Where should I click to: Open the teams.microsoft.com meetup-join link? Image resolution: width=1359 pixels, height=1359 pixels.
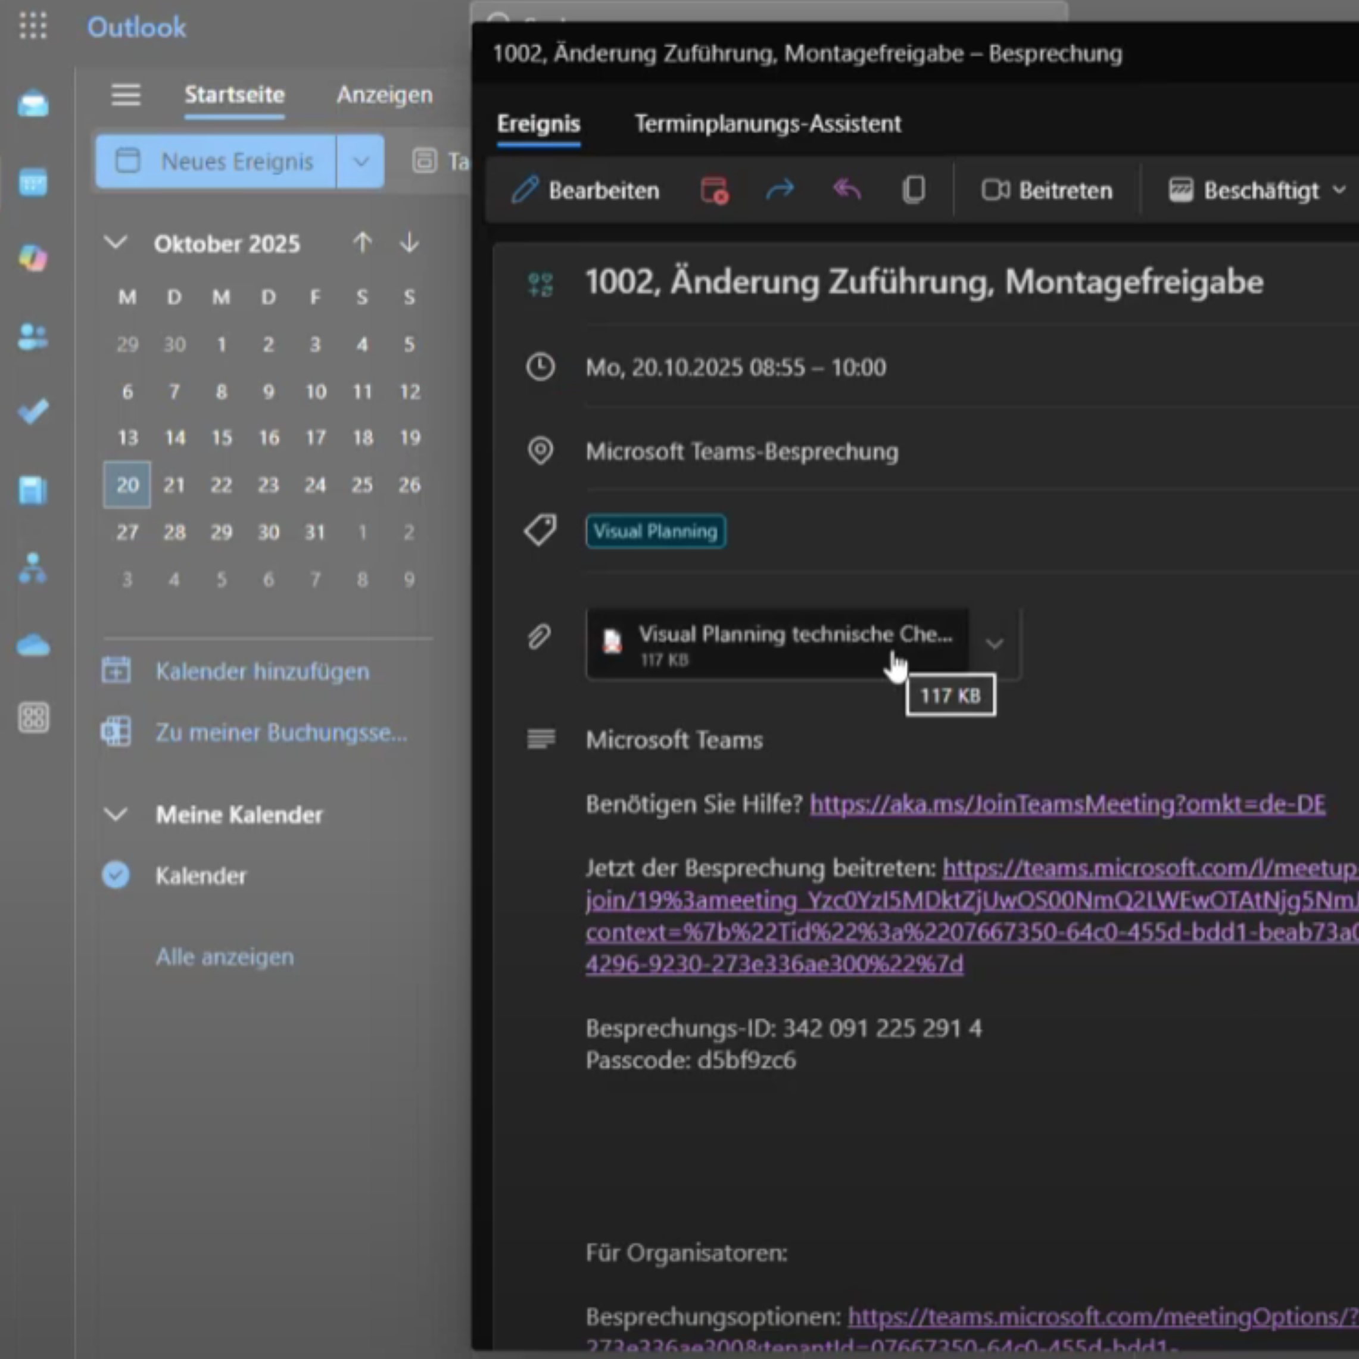click(x=972, y=916)
